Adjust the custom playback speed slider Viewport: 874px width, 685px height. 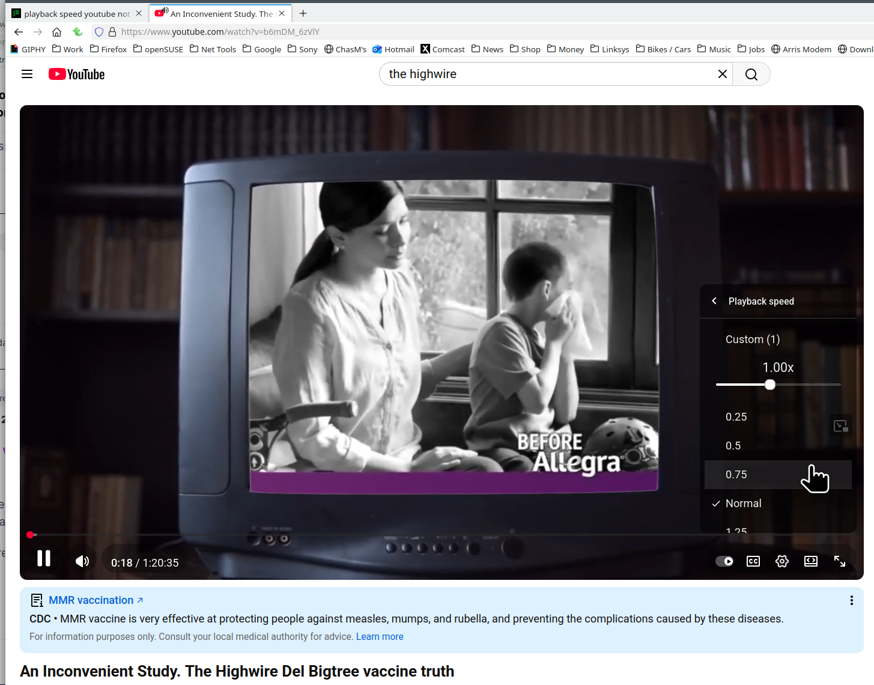pos(778,385)
